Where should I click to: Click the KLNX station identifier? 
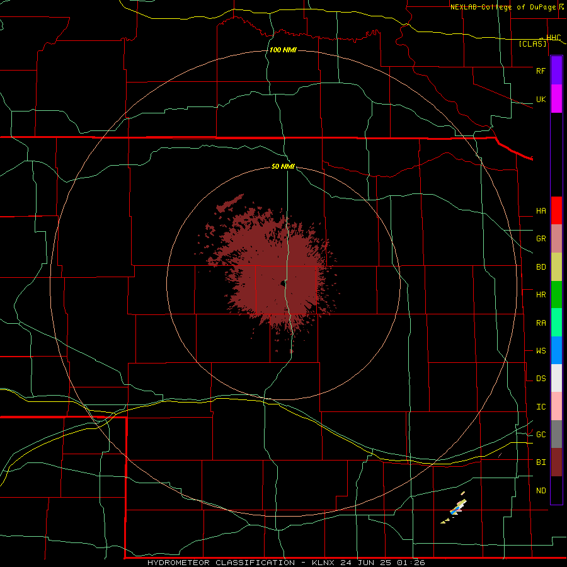coord(324,563)
